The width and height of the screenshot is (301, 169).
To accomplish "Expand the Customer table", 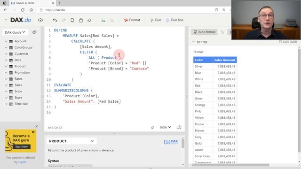I will click(x=6, y=54).
